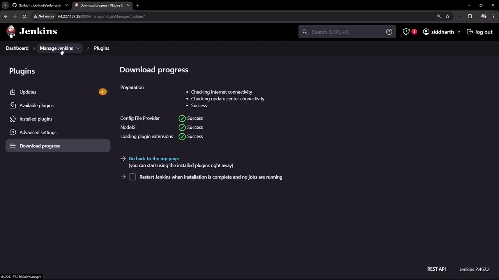499x280 pixels.
Task: Click the browser extensions puzzle icon
Action: 470,16
